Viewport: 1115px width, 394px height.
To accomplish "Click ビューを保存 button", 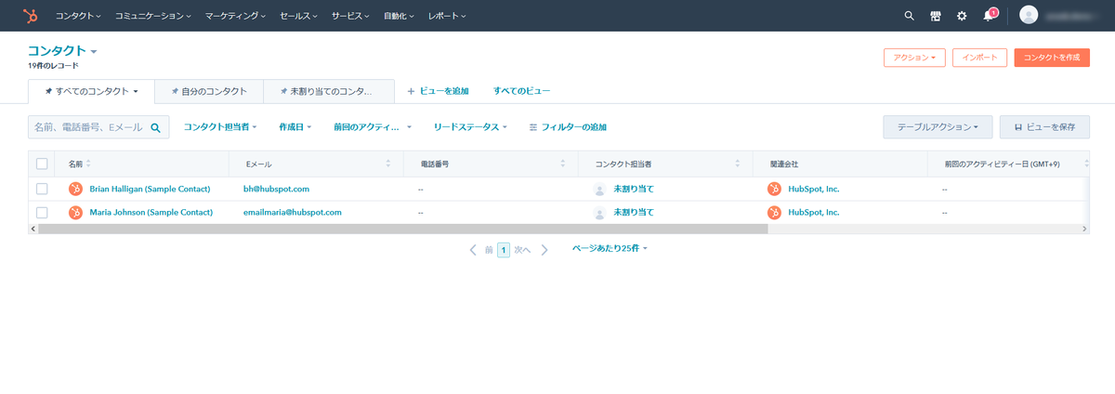I will pos(1044,126).
